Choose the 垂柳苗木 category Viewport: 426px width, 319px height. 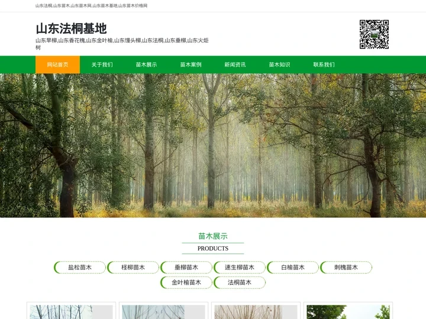click(x=186, y=268)
